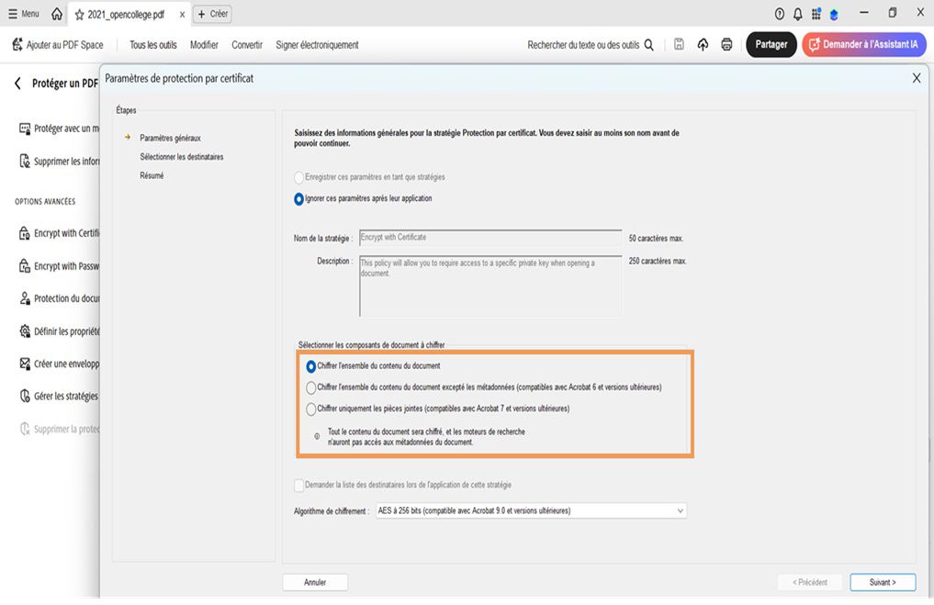The height and width of the screenshot is (605, 934).
Task: Click the Partager button
Action: (x=771, y=45)
